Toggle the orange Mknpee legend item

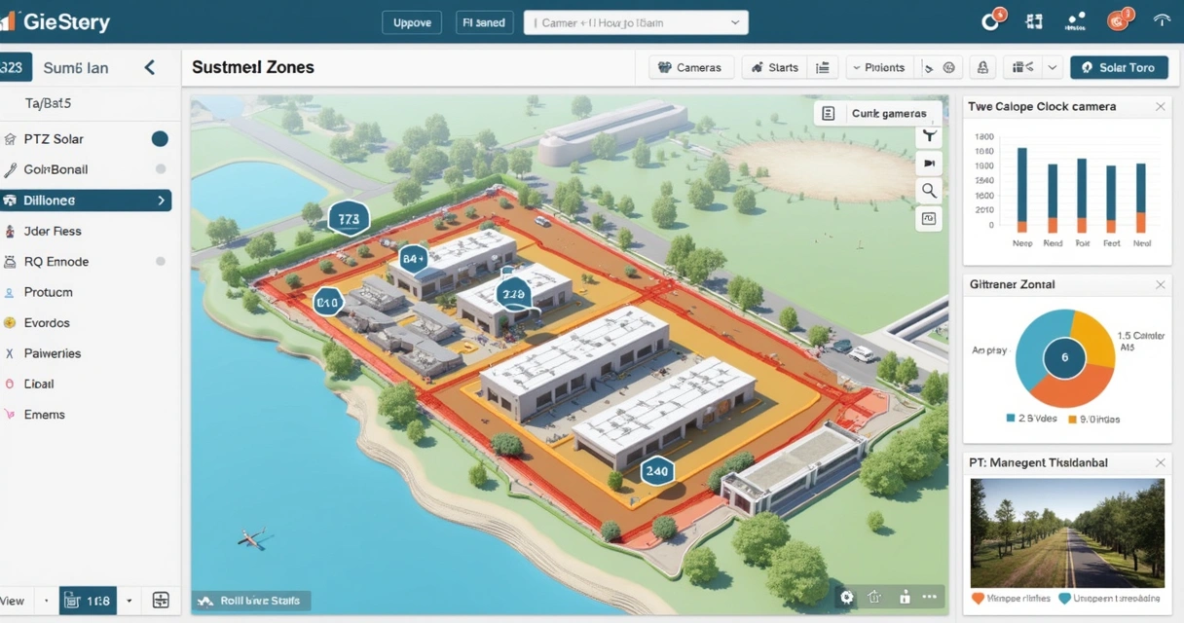[1011, 599]
